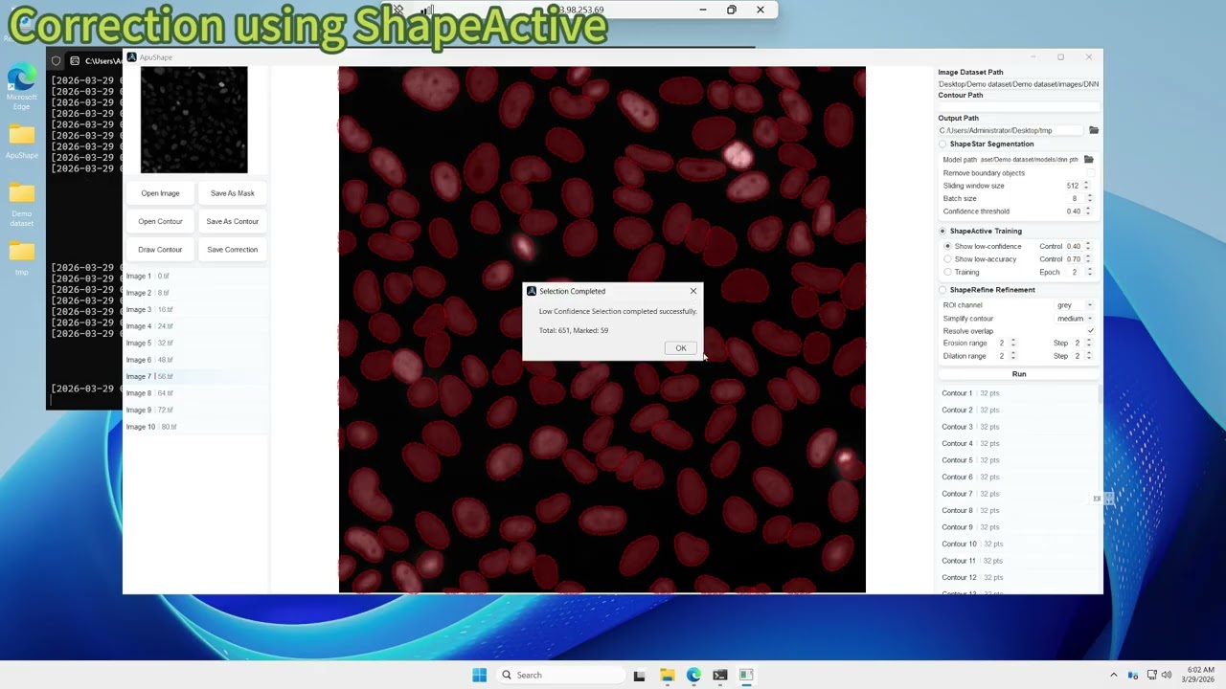Open Windows Start menu
The width and height of the screenshot is (1226, 689).
pyautogui.click(x=480, y=676)
